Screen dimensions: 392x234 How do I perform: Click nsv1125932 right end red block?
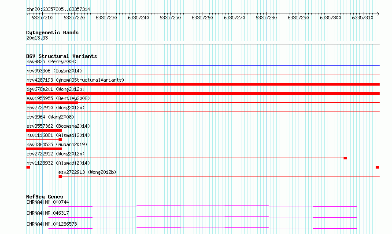[x=377, y=167]
